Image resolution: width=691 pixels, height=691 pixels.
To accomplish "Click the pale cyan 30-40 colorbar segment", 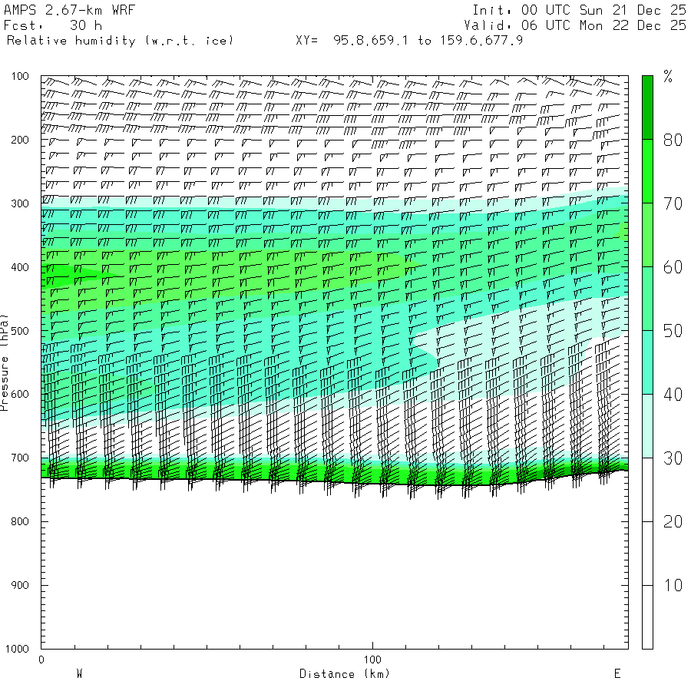I will coord(647,425).
